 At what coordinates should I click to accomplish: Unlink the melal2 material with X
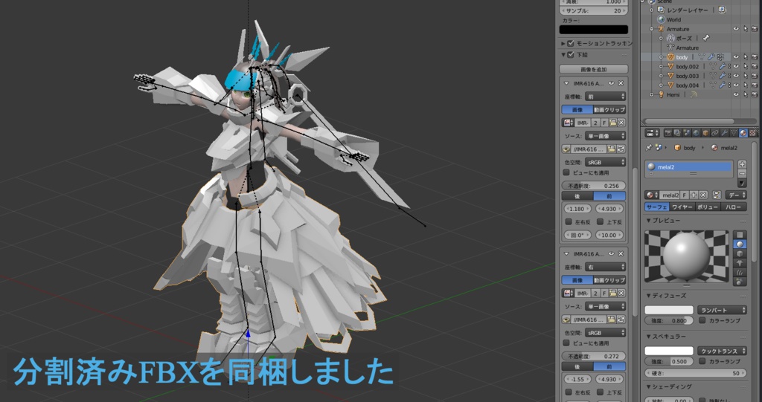pyautogui.click(x=702, y=195)
